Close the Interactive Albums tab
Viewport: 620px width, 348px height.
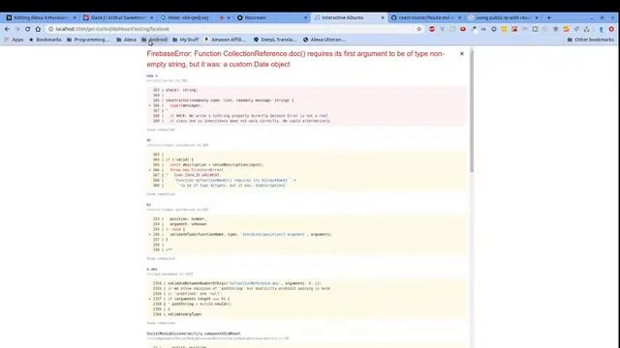point(383,17)
